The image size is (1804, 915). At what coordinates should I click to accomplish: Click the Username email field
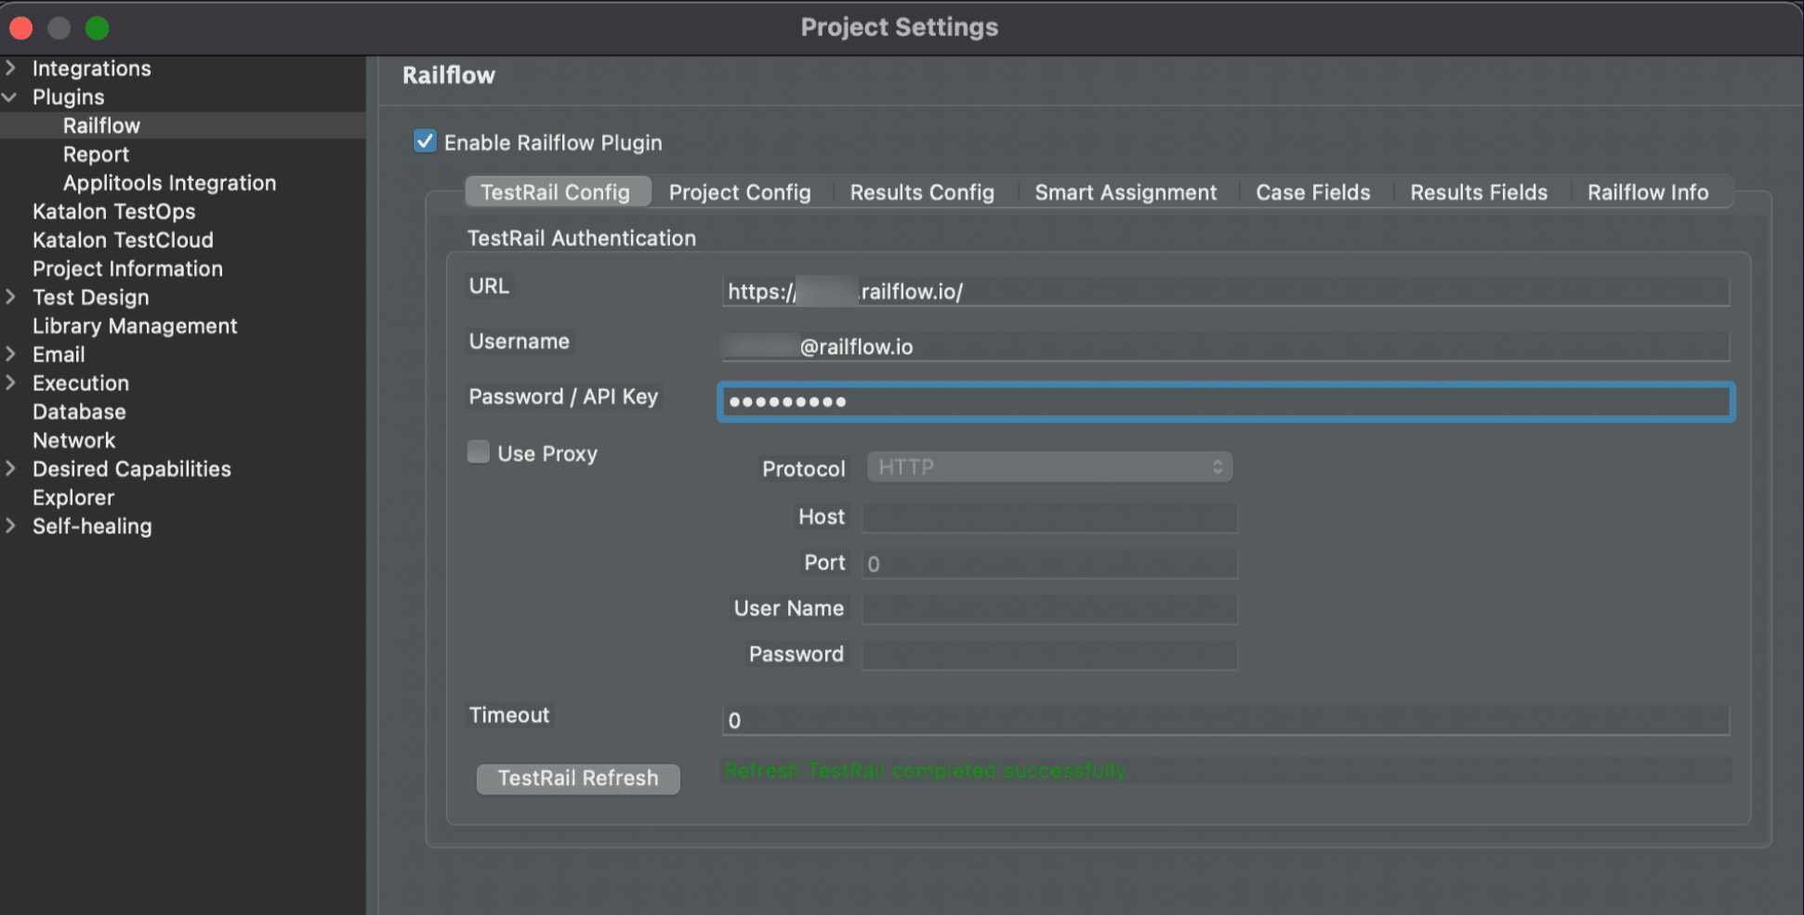pyautogui.click(x=1226, y=346)
